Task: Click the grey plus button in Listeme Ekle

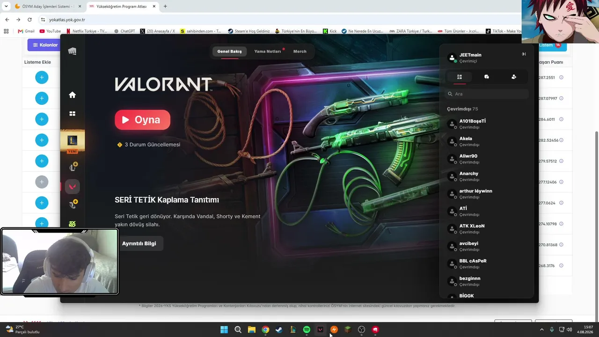Action: pos(42,182)
